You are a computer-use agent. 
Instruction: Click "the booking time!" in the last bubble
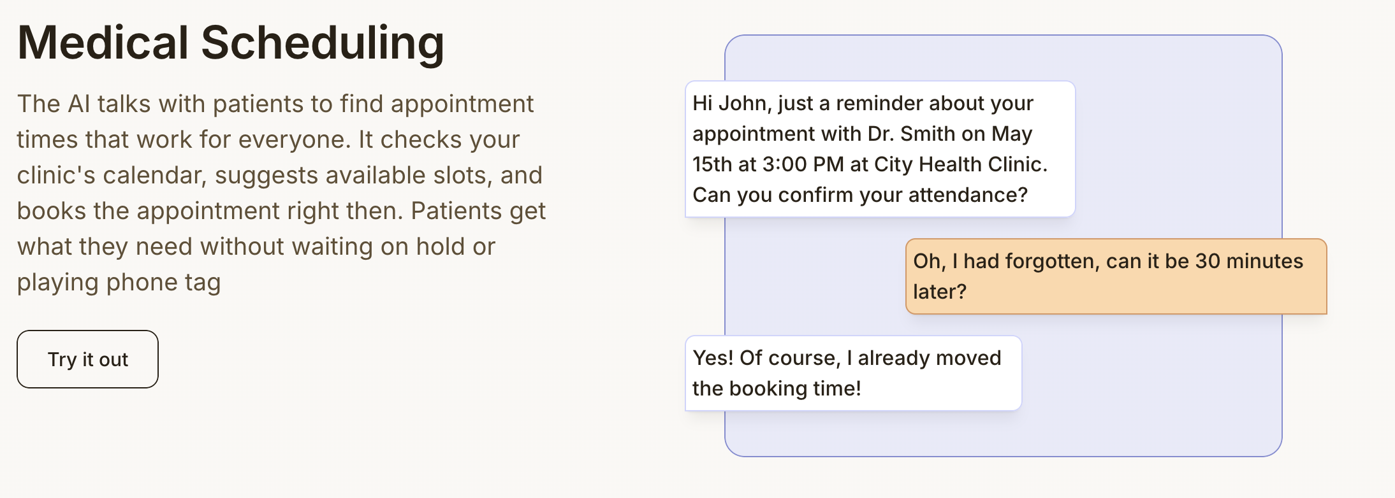tap(777, 388)
